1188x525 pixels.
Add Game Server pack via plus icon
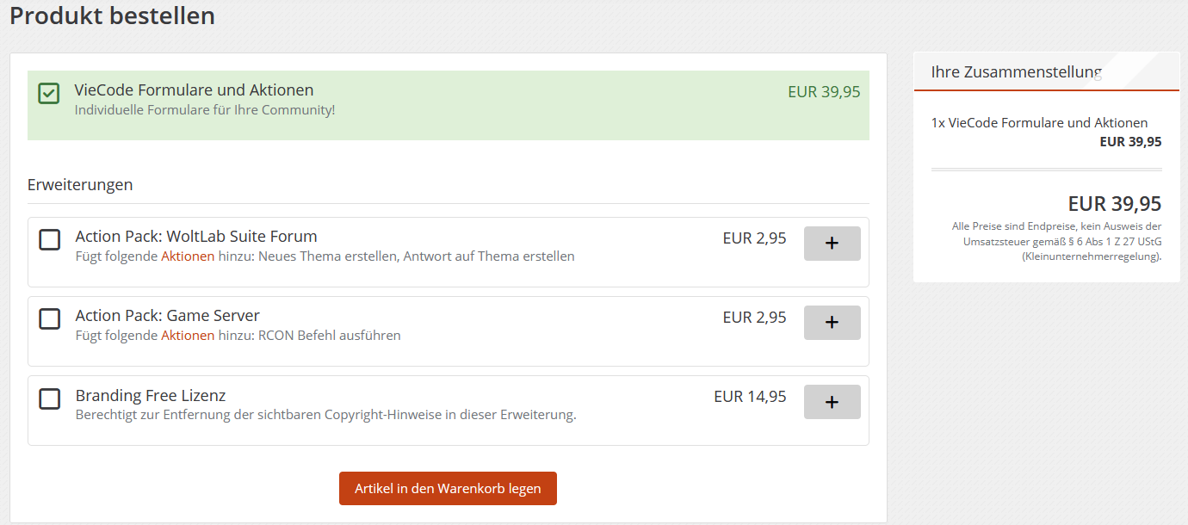pyautogui.click(x=832, y=323)
